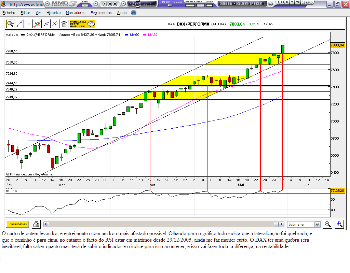
Task: Open the Ajuda menu
Action: [x=122, y=13]
